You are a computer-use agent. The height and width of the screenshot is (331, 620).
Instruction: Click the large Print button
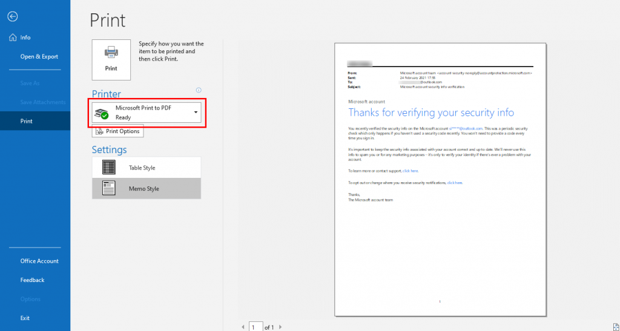[x=111, y=60]
